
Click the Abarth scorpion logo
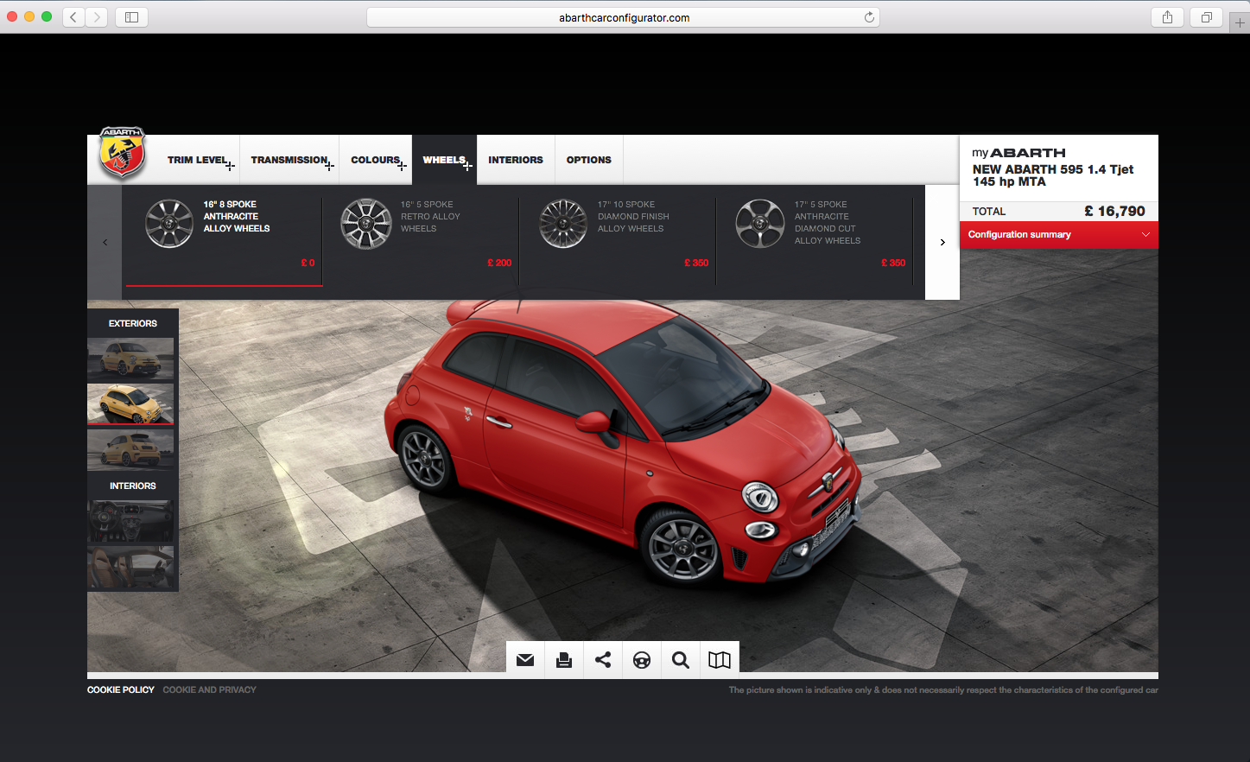tap(122, 153)
